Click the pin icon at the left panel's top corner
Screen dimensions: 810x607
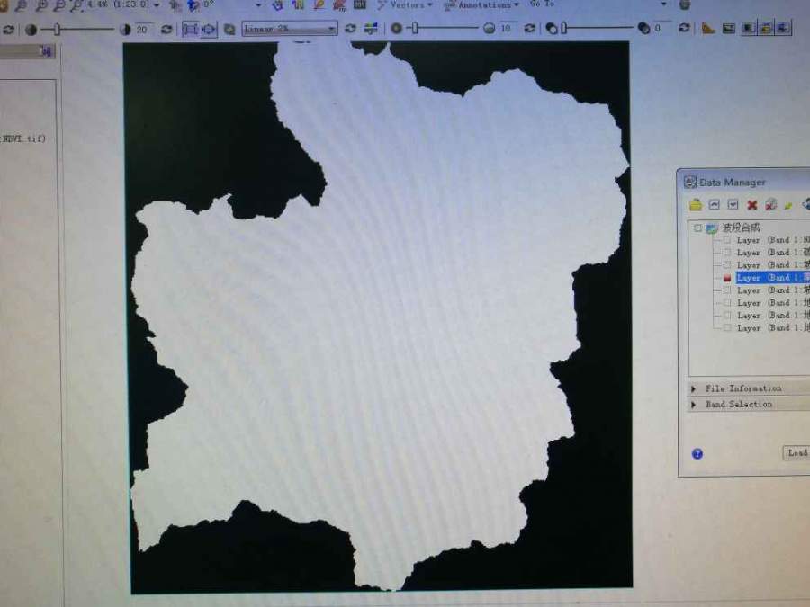47,50
